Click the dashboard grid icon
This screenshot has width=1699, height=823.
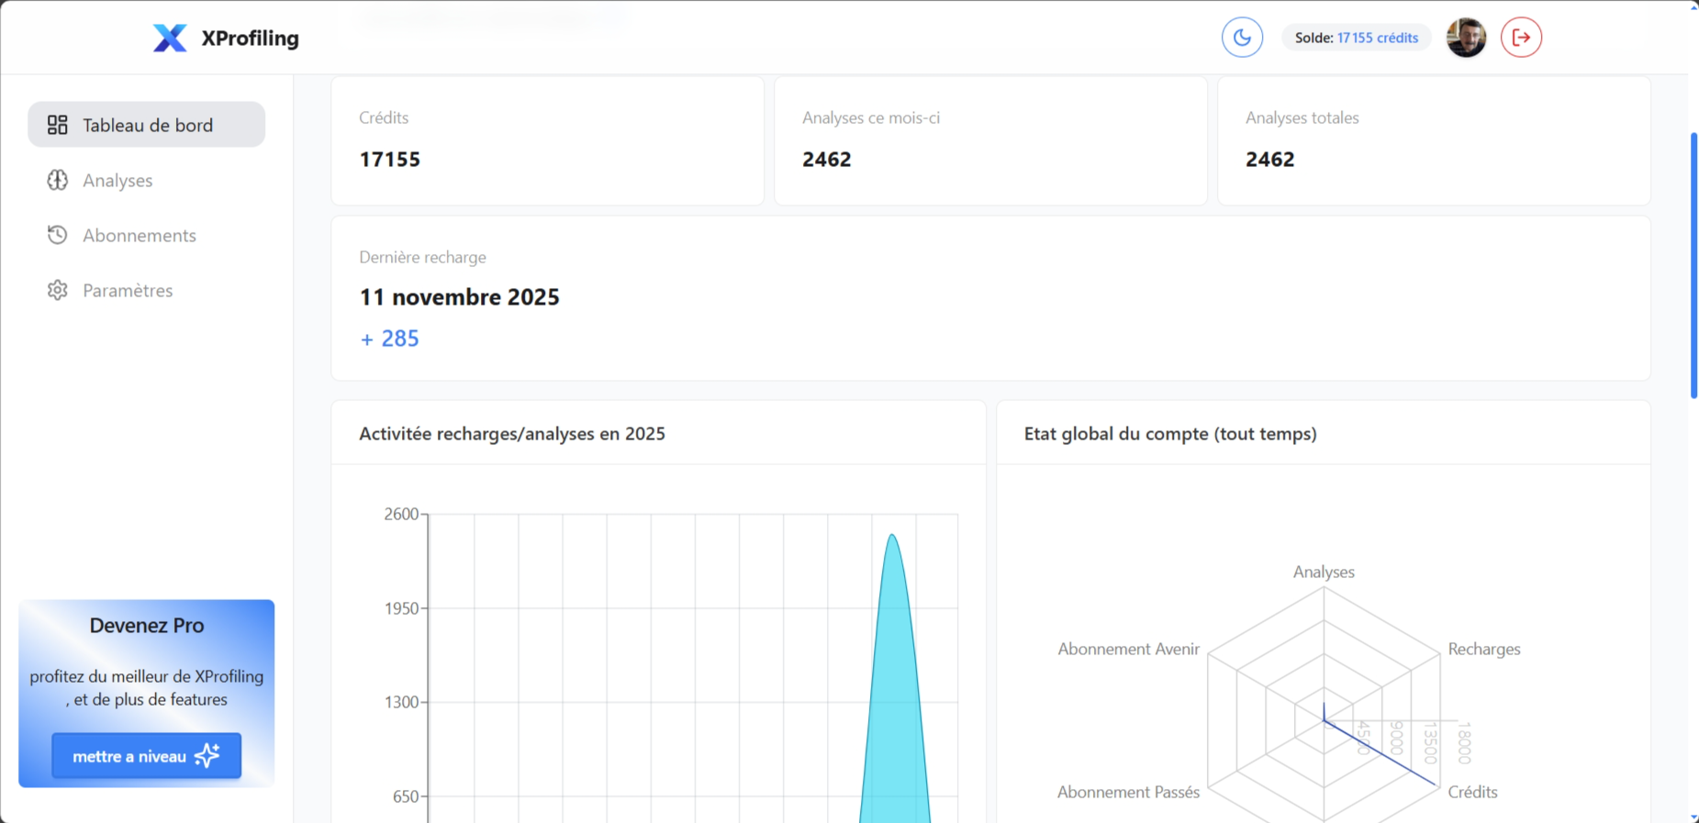coord(58,125)
